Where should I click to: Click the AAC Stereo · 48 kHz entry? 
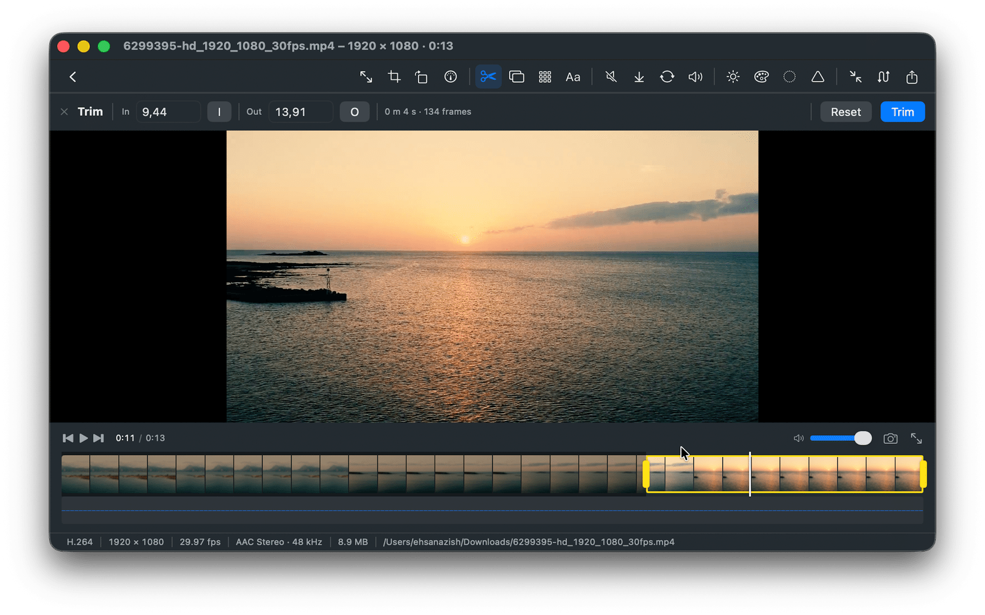coord(279,542)
